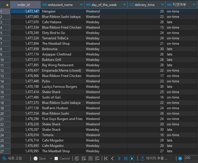Viewport: 198px width, 163px height.
Task: Open the delivery_time column filter dropdown
Action: 162,5
